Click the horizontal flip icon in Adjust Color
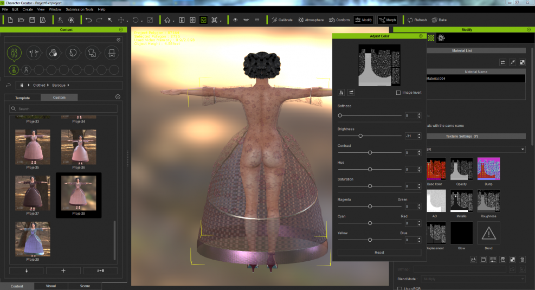Image resolution: width=535 pixels, height=290 pixels. coord(341,93)
